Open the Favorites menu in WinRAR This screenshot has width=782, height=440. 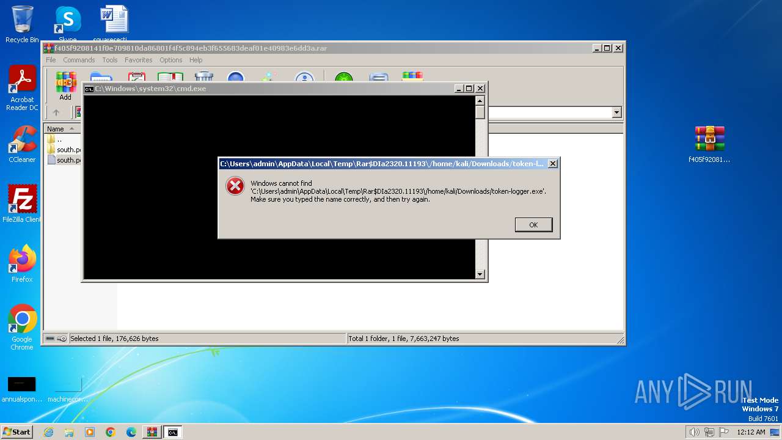(139, 60)
